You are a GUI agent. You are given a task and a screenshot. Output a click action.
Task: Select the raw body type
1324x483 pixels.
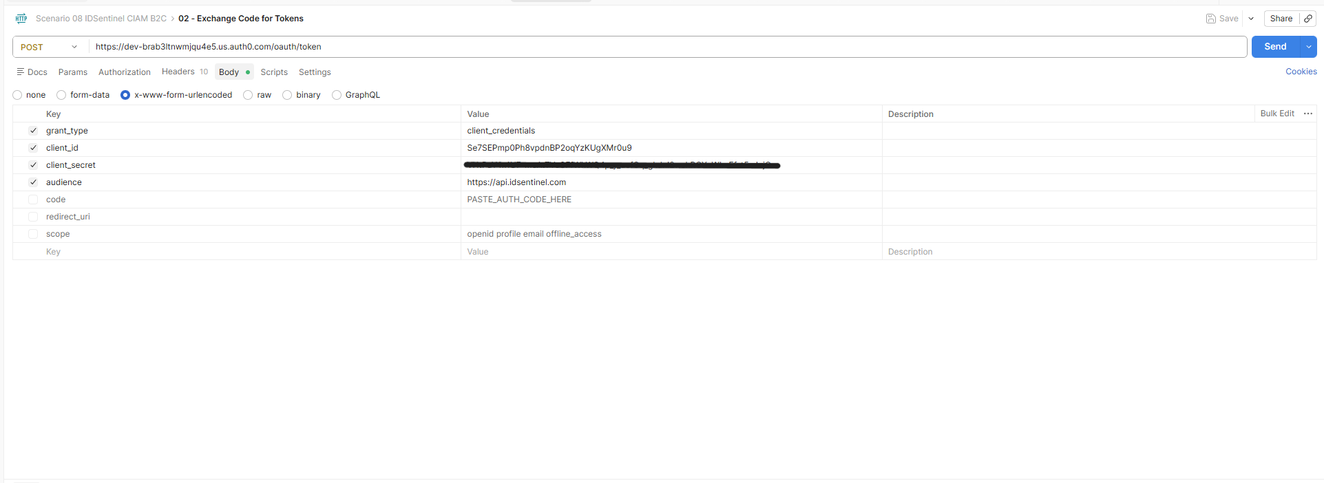point(248,95)
